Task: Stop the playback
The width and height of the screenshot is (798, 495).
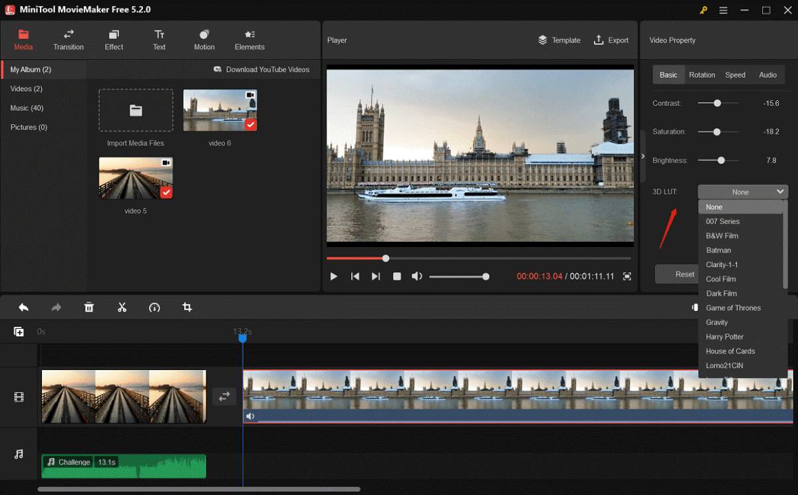Action: [x=397, y=276]
